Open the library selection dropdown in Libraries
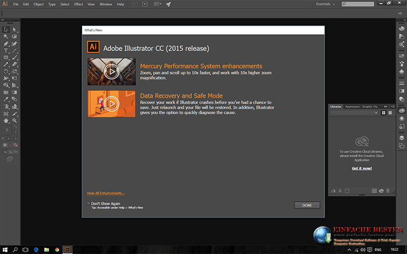This screenshot has width=407, height=254. coord(354,113)
